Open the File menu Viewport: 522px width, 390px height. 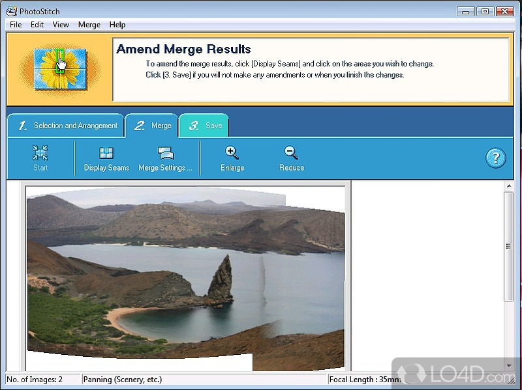(x=16, y=25)
